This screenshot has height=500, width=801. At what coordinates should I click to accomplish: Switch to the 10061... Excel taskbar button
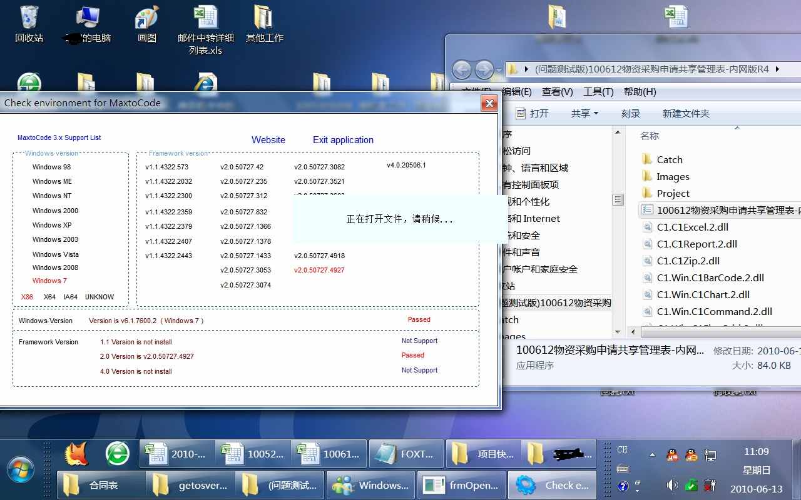click(x=329, y=454)
